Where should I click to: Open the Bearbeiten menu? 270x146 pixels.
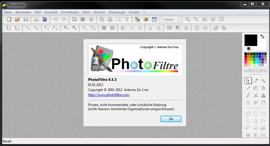(23, 12)
